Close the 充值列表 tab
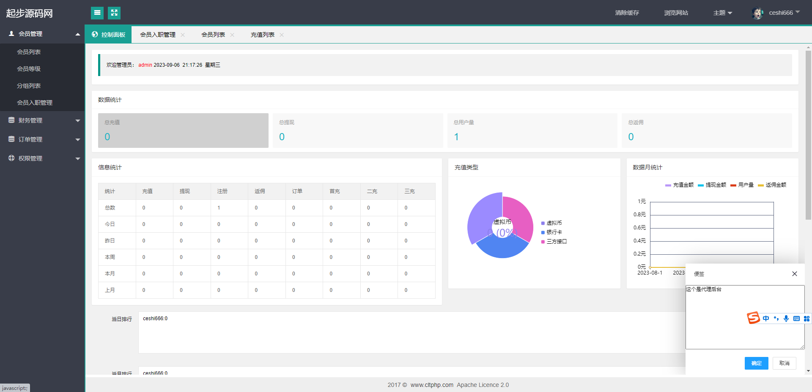Image resolution: width=812 pixels, height=392 pixels. point(282,35)
